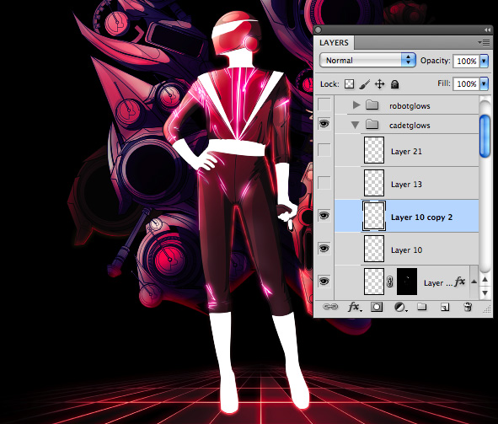Collapse the cadetglows group
498x424 pixels.
(355, 125)
